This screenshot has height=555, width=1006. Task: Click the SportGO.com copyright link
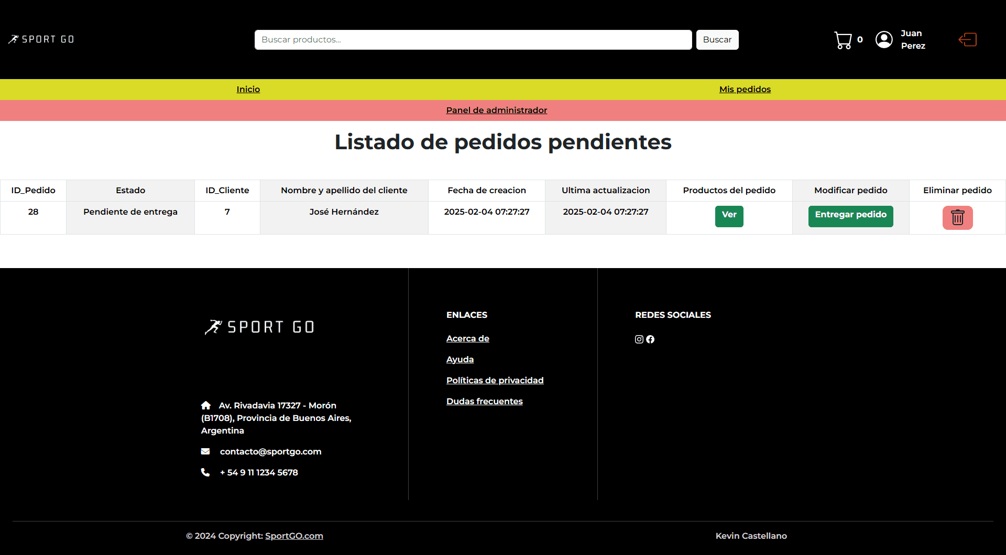[x=293, y=536]
